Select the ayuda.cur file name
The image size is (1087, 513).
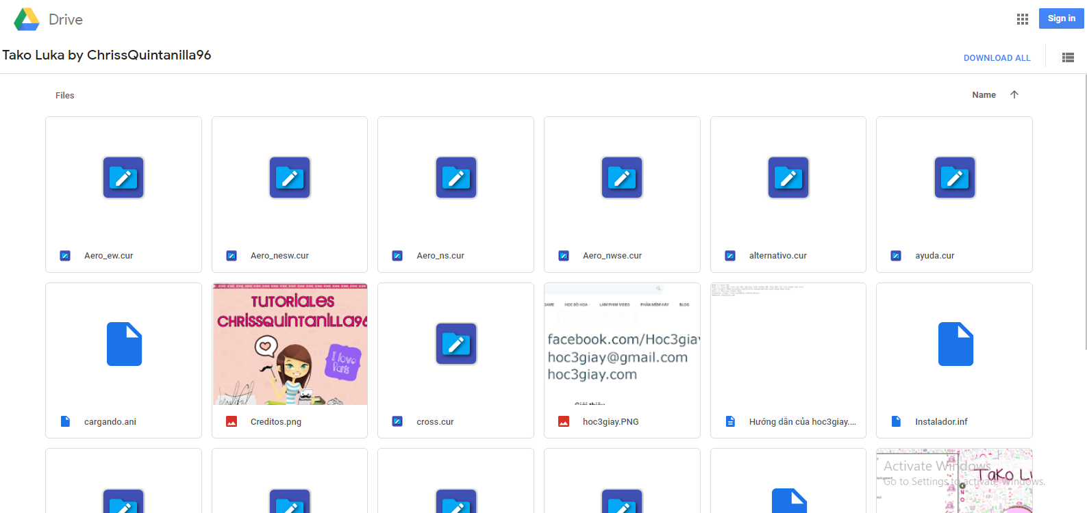point(934,256)
